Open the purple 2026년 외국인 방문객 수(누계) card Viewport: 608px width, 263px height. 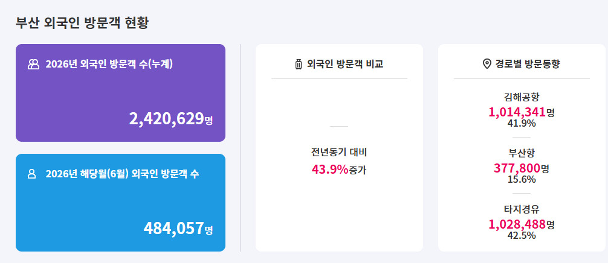pos(120,93)
